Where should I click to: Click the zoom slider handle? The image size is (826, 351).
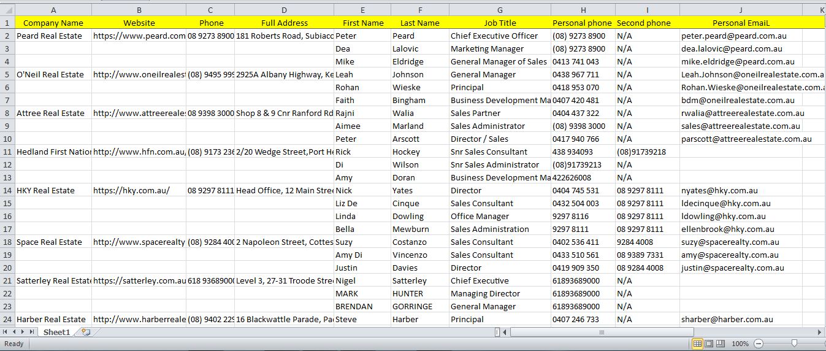pos(794,344)
